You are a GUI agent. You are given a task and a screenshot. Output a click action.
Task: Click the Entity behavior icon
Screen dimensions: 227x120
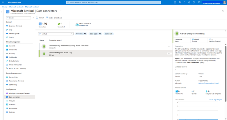[x=7, y=61]
